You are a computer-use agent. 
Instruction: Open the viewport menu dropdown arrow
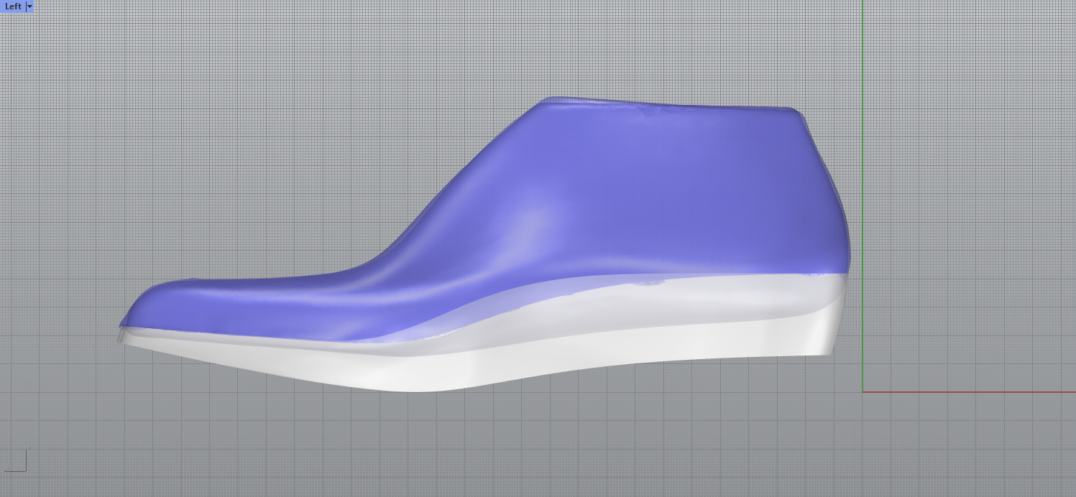29,6
